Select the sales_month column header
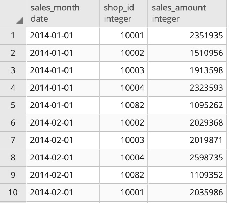Screen dimensions: 251x203 [63, 13]
